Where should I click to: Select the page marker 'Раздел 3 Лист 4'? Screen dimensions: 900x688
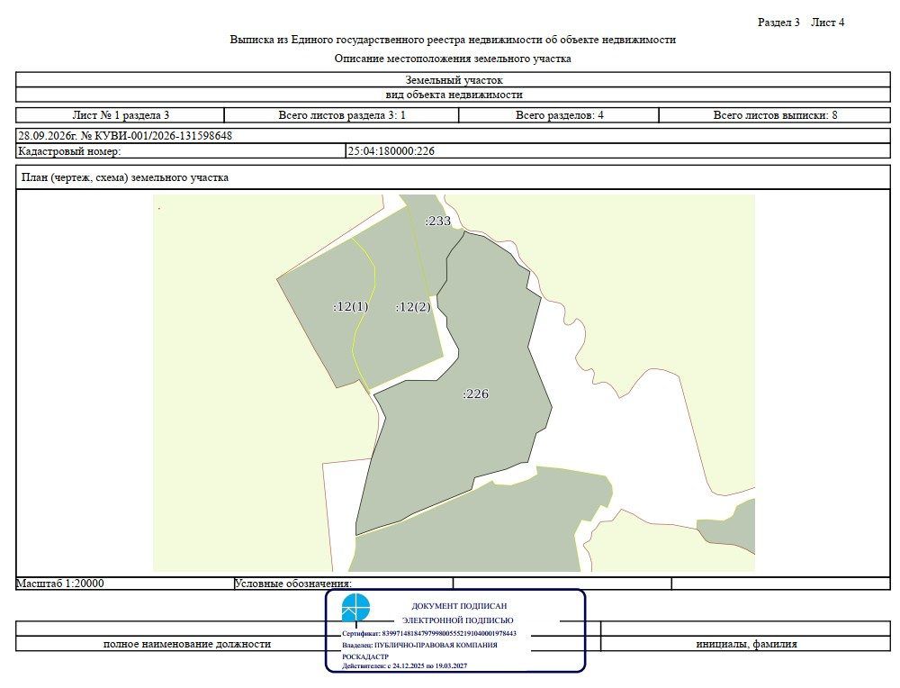click(x=801, y=23)
